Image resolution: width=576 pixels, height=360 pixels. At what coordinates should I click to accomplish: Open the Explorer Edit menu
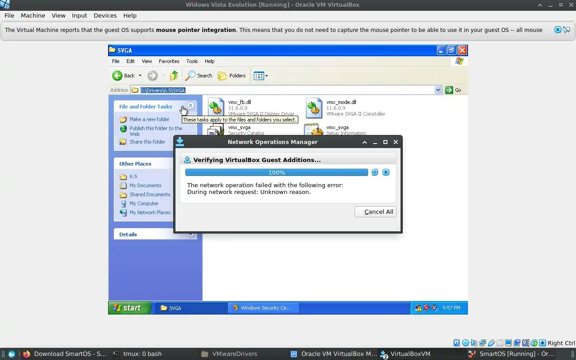click(130, 61)
